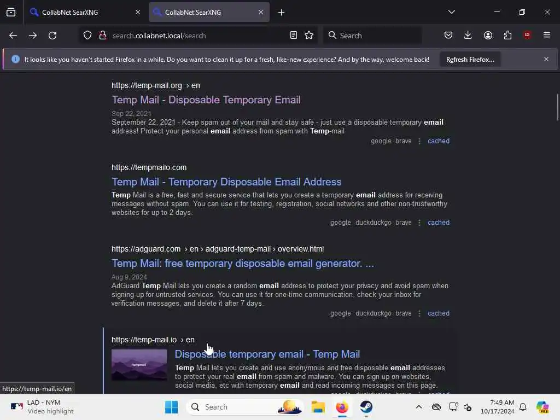The image size is (560, 420).
Task: List all tabs dropdown arrow
Action: (452, 12)
